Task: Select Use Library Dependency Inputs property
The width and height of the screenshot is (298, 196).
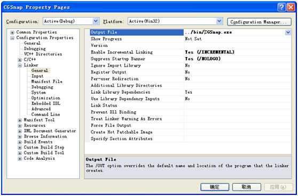Action: coord(125,99)
